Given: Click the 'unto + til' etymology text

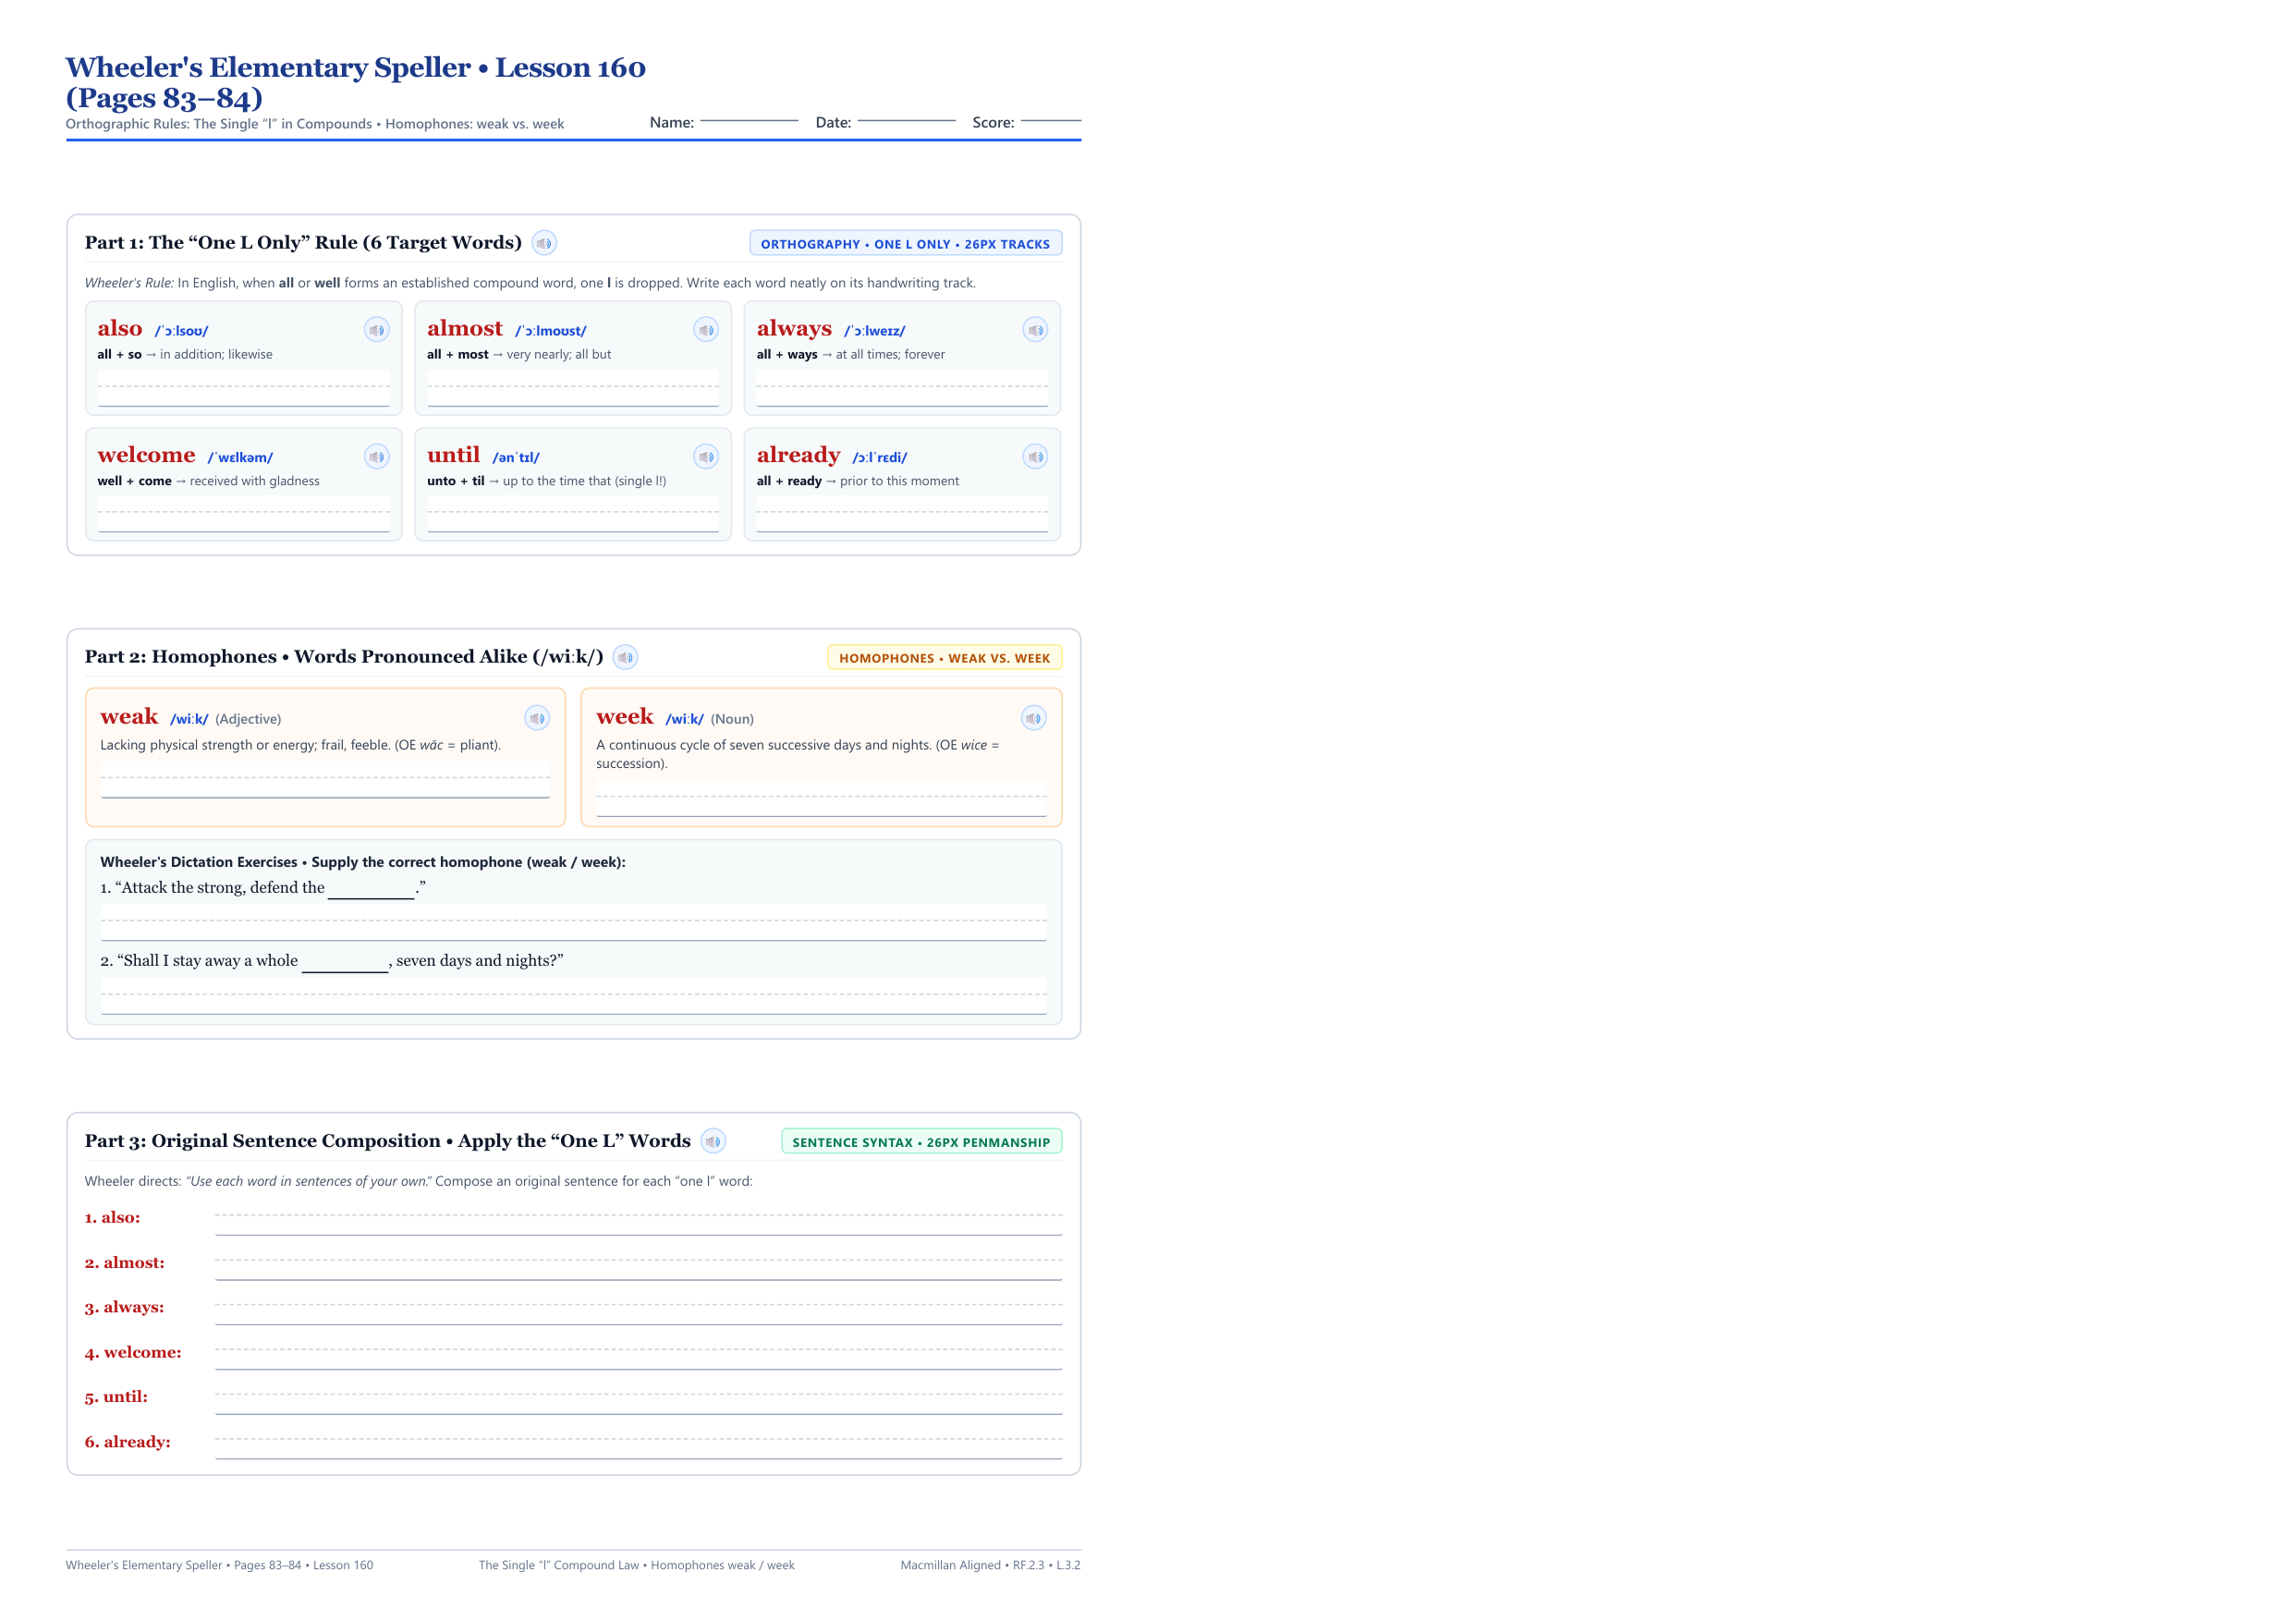Looking at the screenshot, I should pyautogui.click(x=457, y=481).
